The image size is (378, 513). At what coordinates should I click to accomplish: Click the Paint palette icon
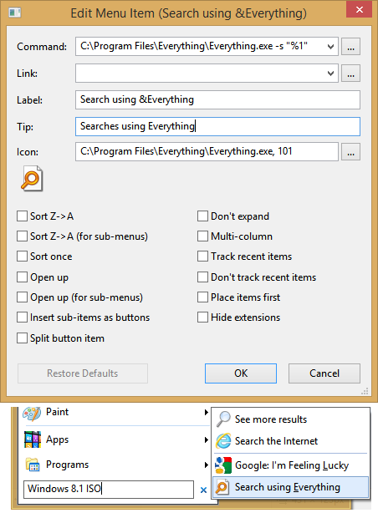[x=32, y=414]
